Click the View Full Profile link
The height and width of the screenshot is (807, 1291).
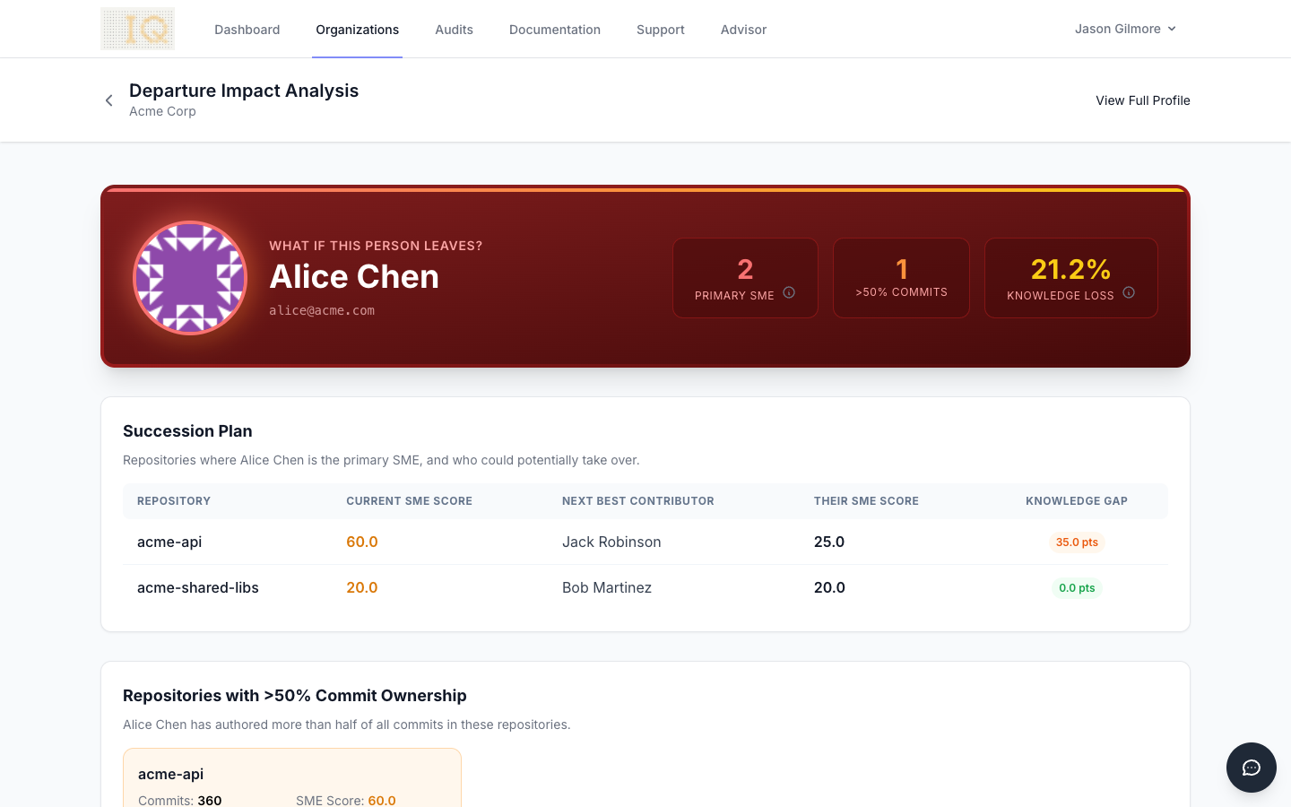pyautogui.click(x=1142, y=100)
